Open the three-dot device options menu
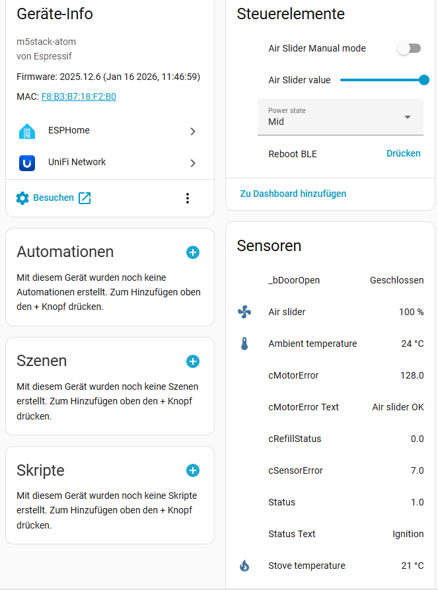 click(x=188, y=198)
